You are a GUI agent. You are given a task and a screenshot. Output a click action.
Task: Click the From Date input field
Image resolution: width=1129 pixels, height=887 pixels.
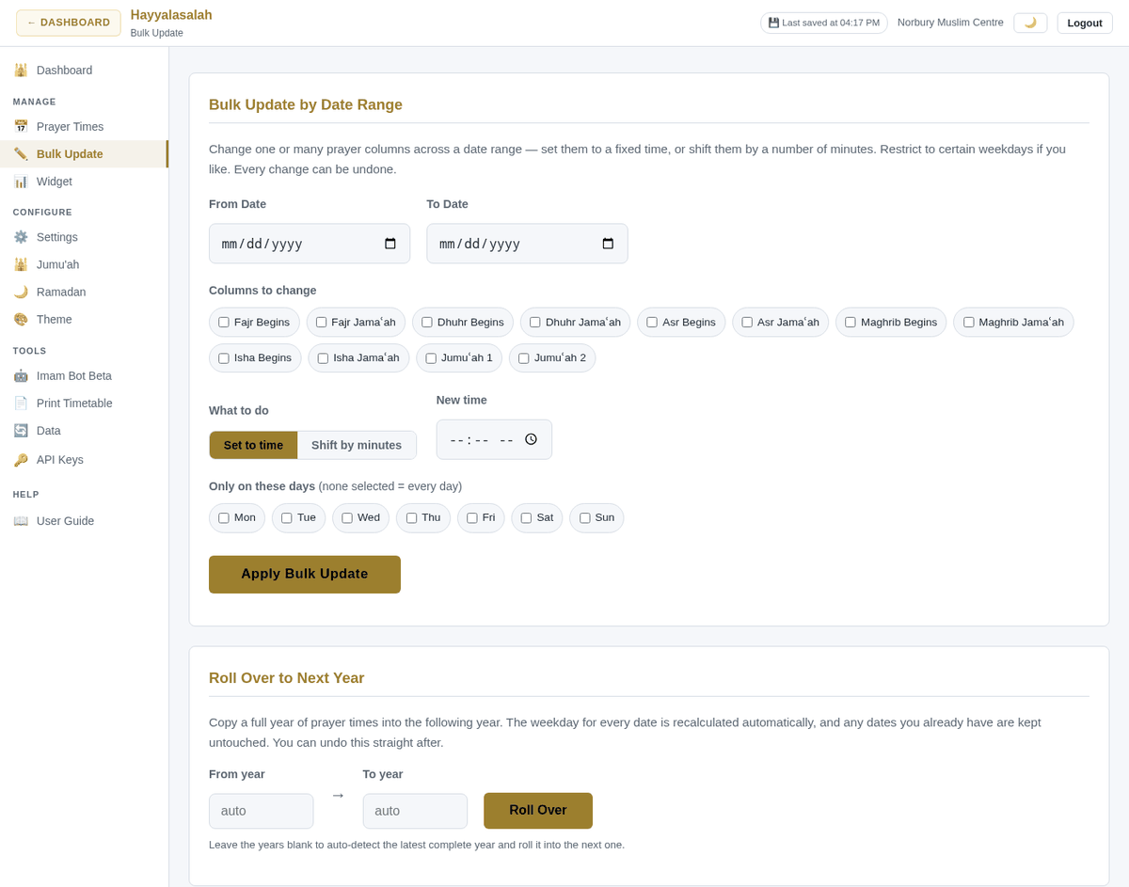310,244
